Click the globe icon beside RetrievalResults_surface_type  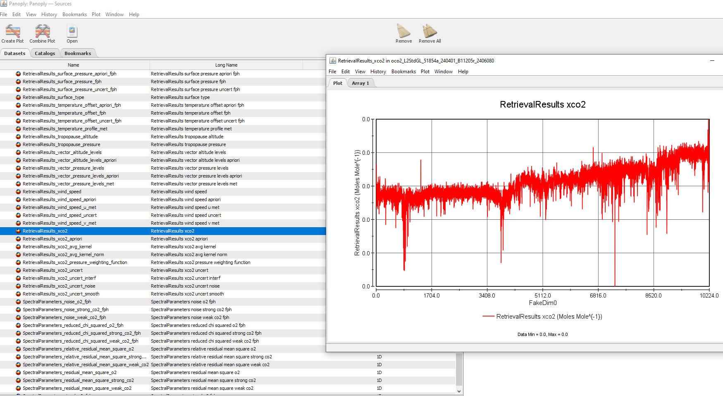pyautogui.click(x=18, y=97)
